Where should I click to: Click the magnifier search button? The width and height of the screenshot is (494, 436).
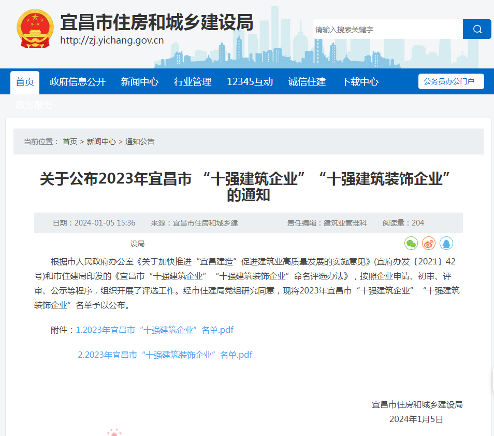coord(476,29)
